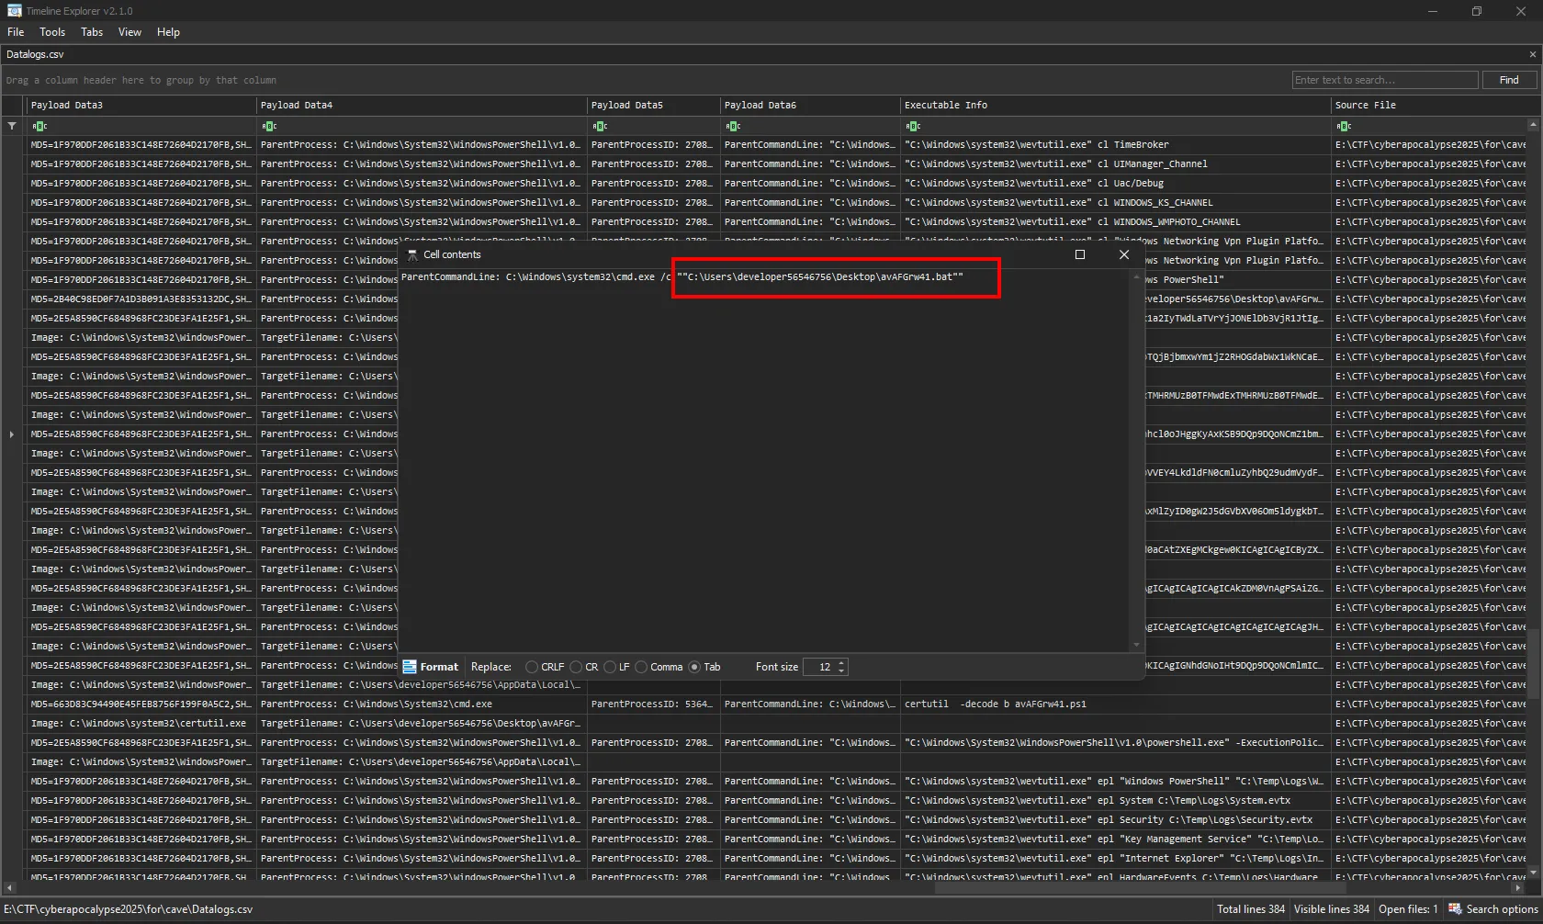
Task: Open the View menu
Action: click(130, 32)
